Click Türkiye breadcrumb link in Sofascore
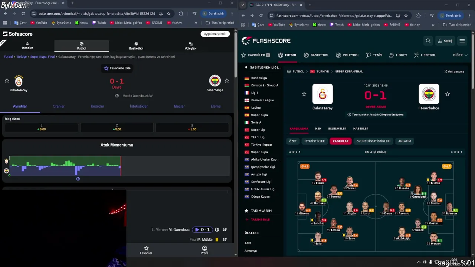Viewport: 475px width, 267px height. tap(22, 57)
